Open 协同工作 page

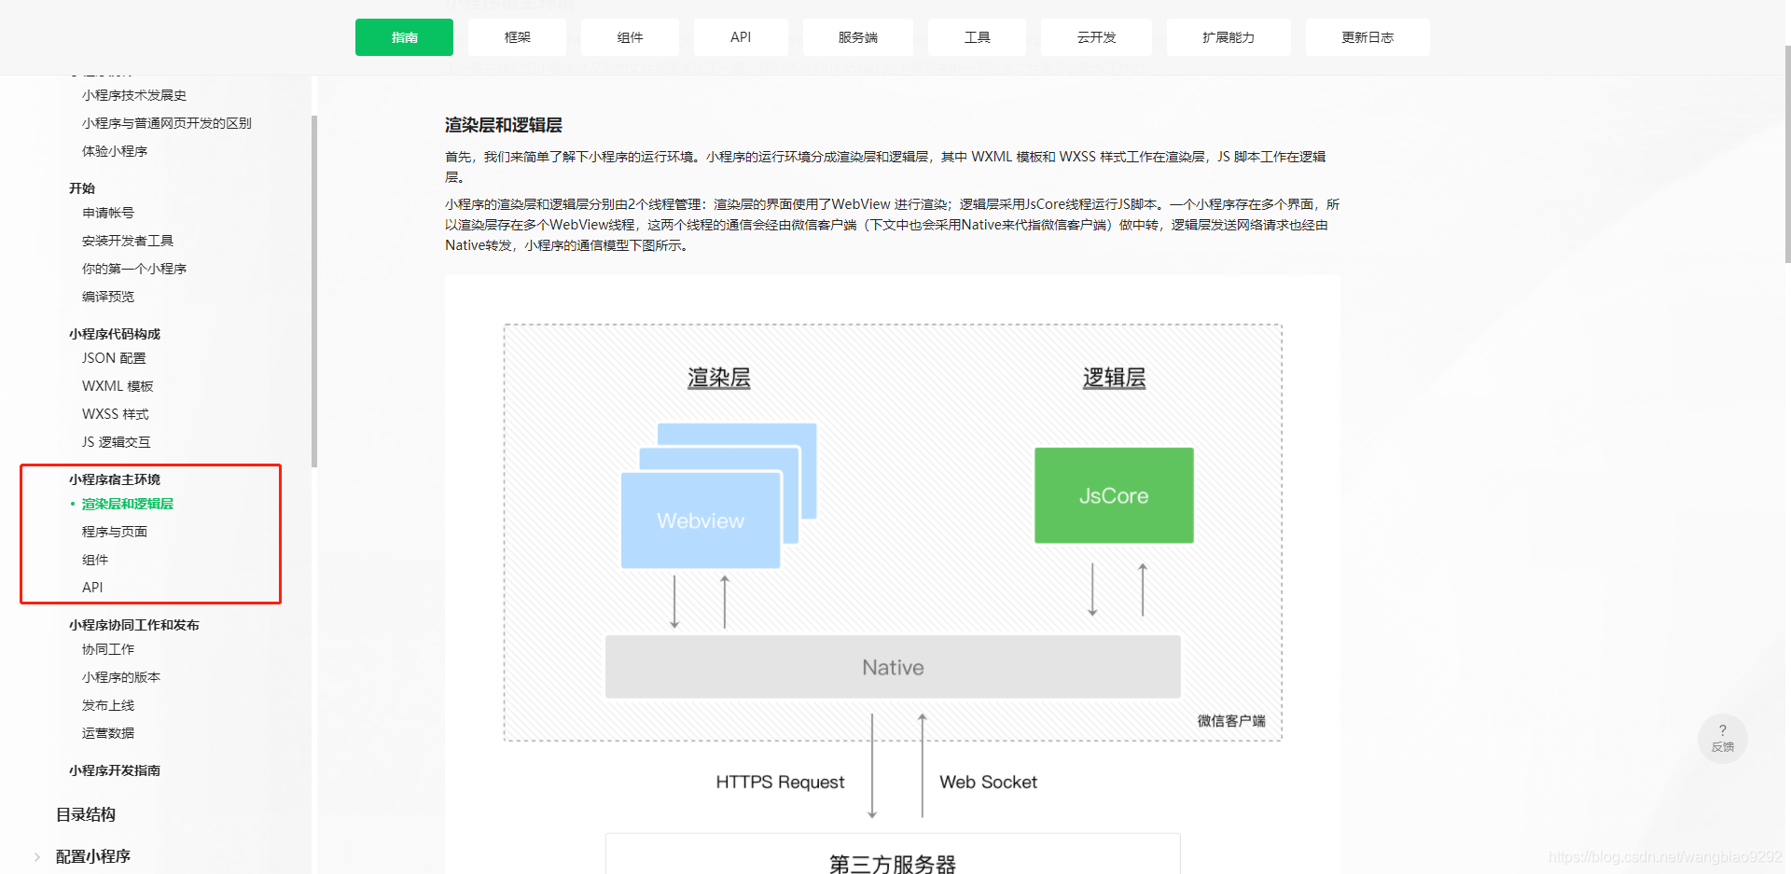pyautogui.click(x=108, y=649)
